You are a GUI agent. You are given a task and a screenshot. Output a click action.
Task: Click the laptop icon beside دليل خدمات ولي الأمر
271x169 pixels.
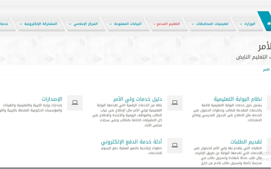tap(175, 103)
